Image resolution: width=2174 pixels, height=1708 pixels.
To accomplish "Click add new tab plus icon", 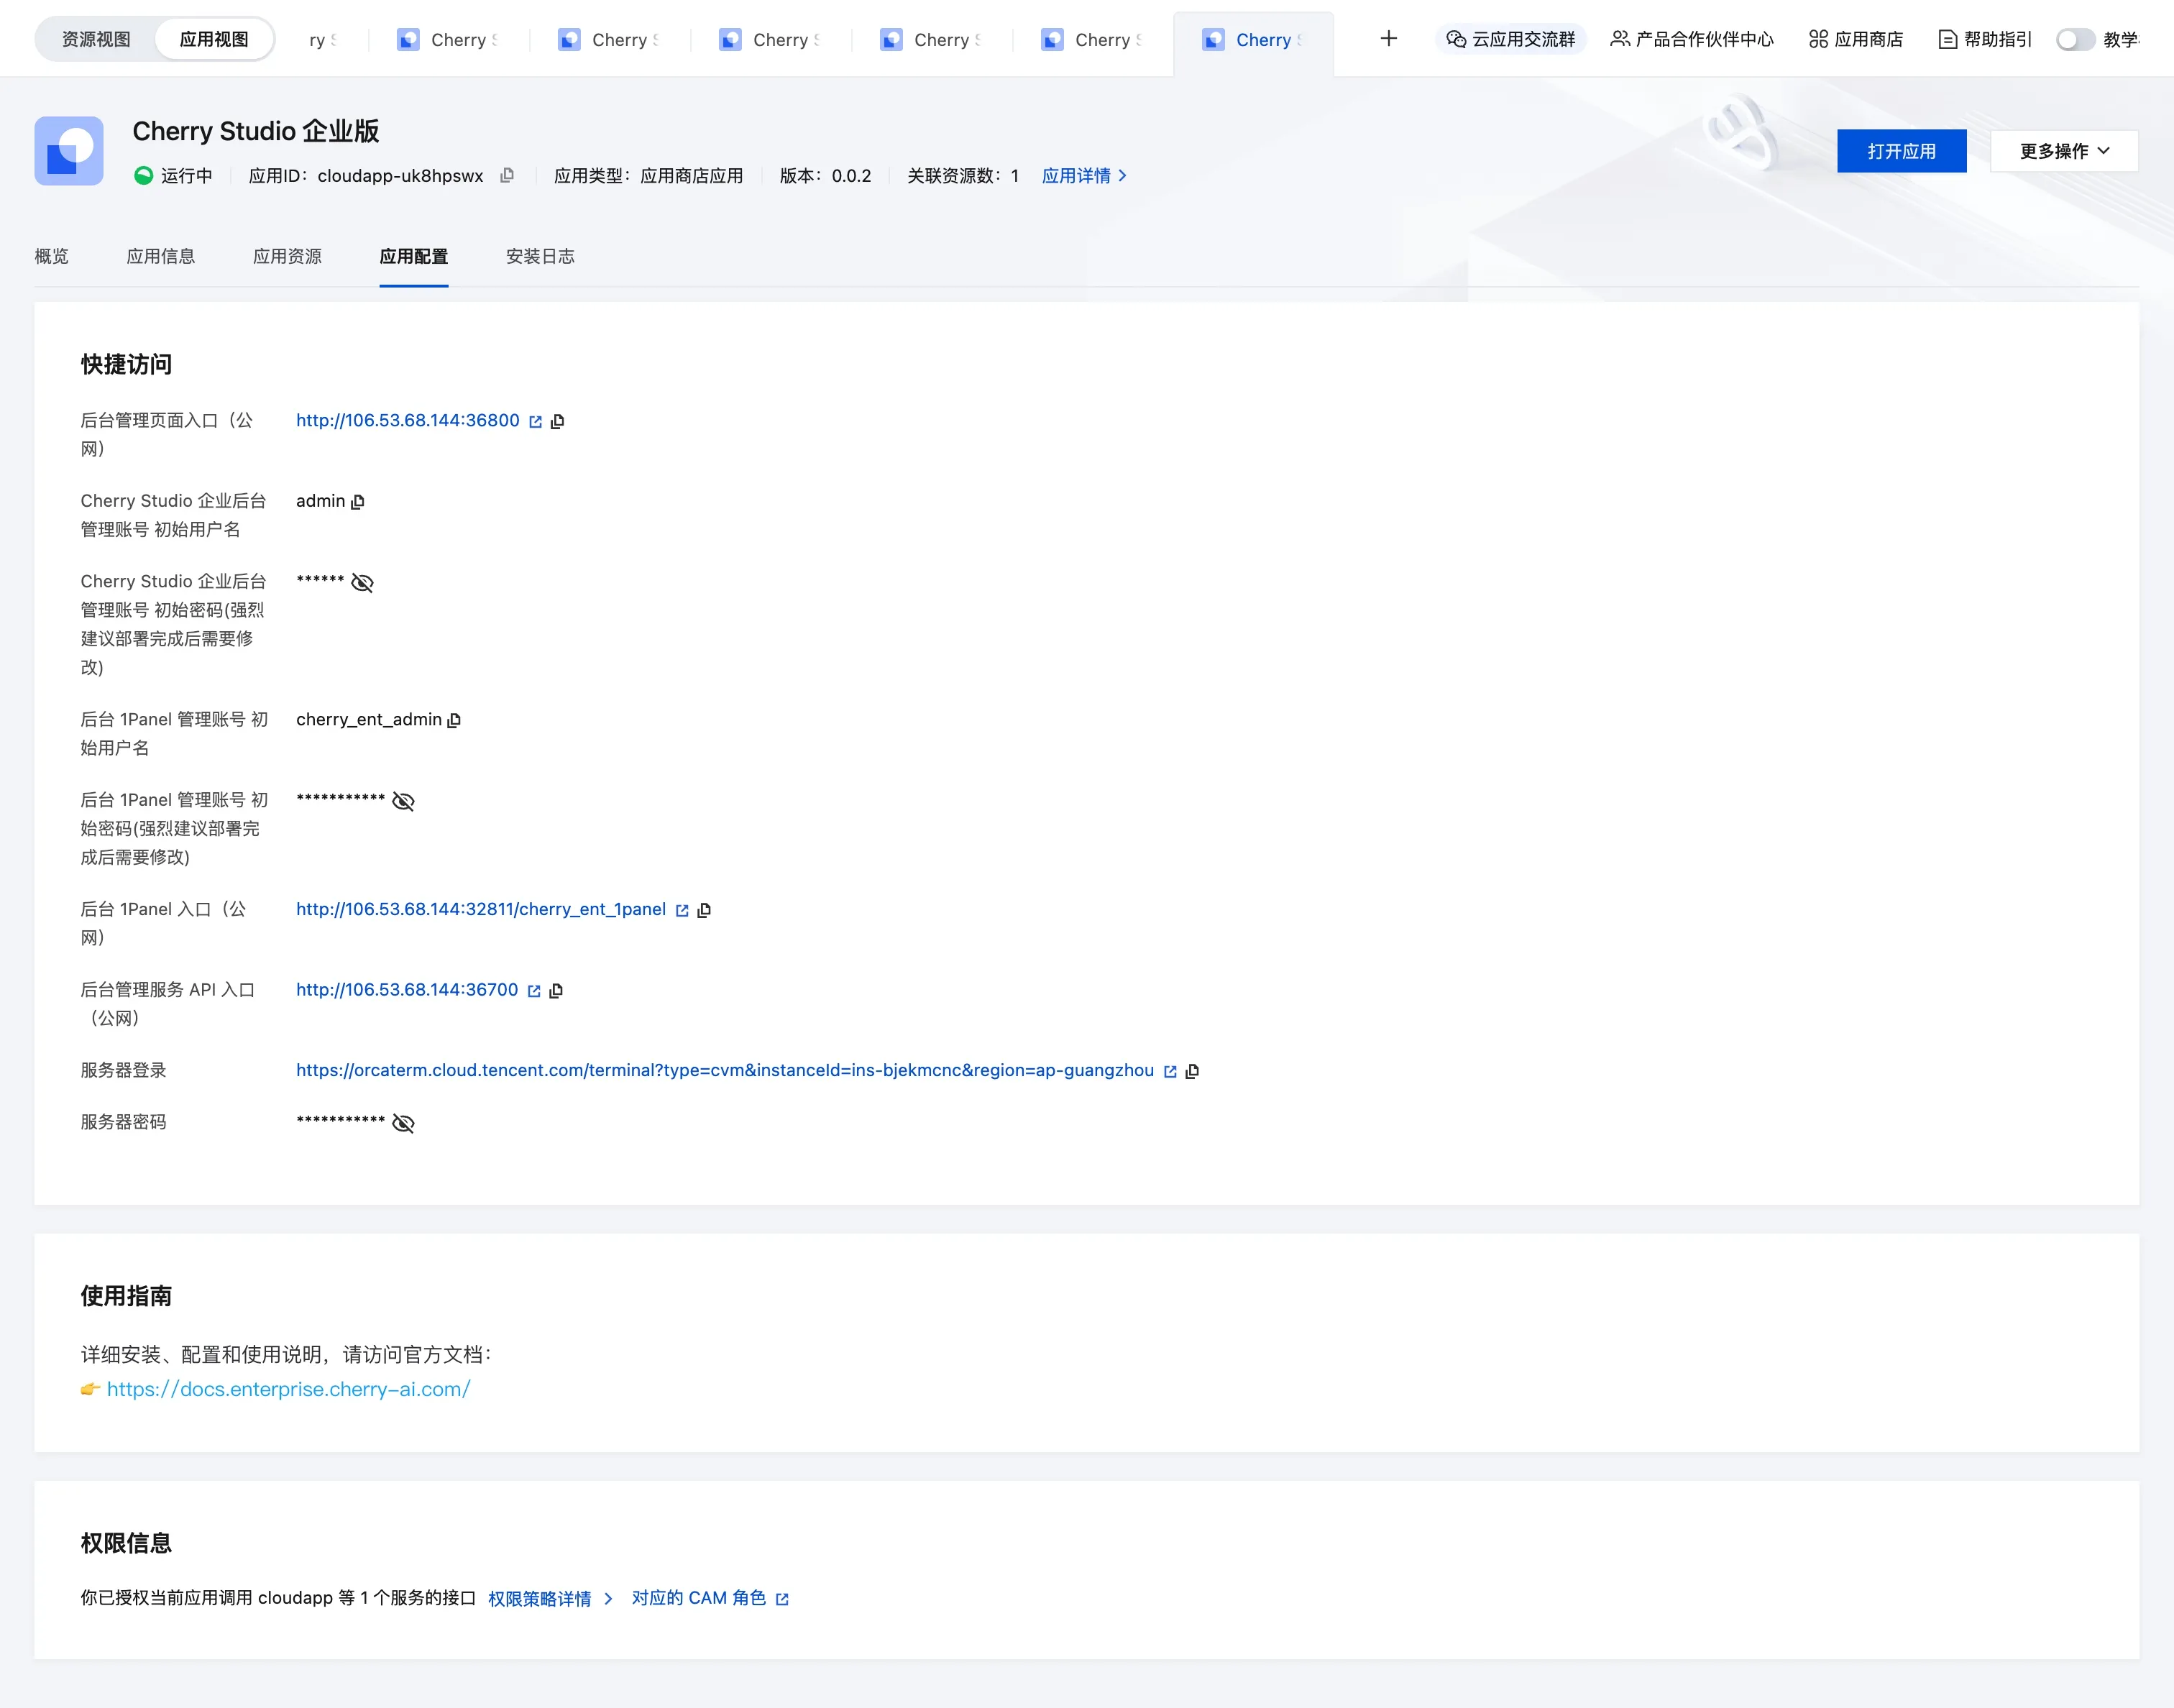I will tap(1388, 39).
